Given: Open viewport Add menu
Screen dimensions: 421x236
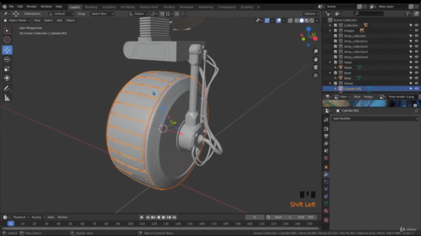Looking at the screenshot, I should pyautogui.click(x=59, y=20).
